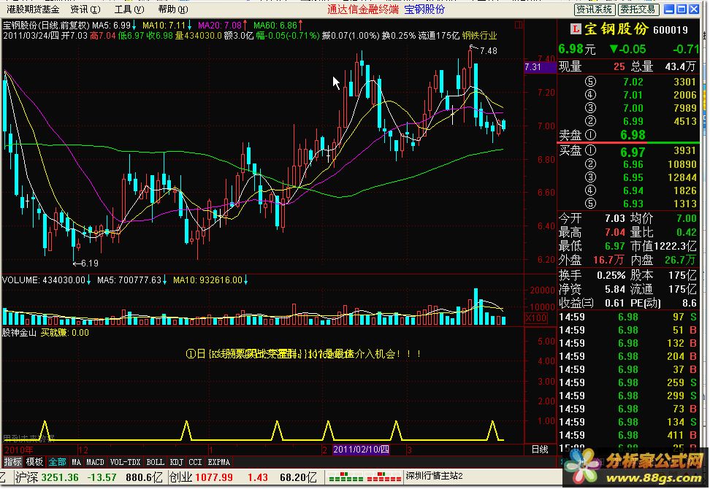Click the 市值 1222.3亿 value
This screenshot has width=710, height=489.
[x=675, y=246]
